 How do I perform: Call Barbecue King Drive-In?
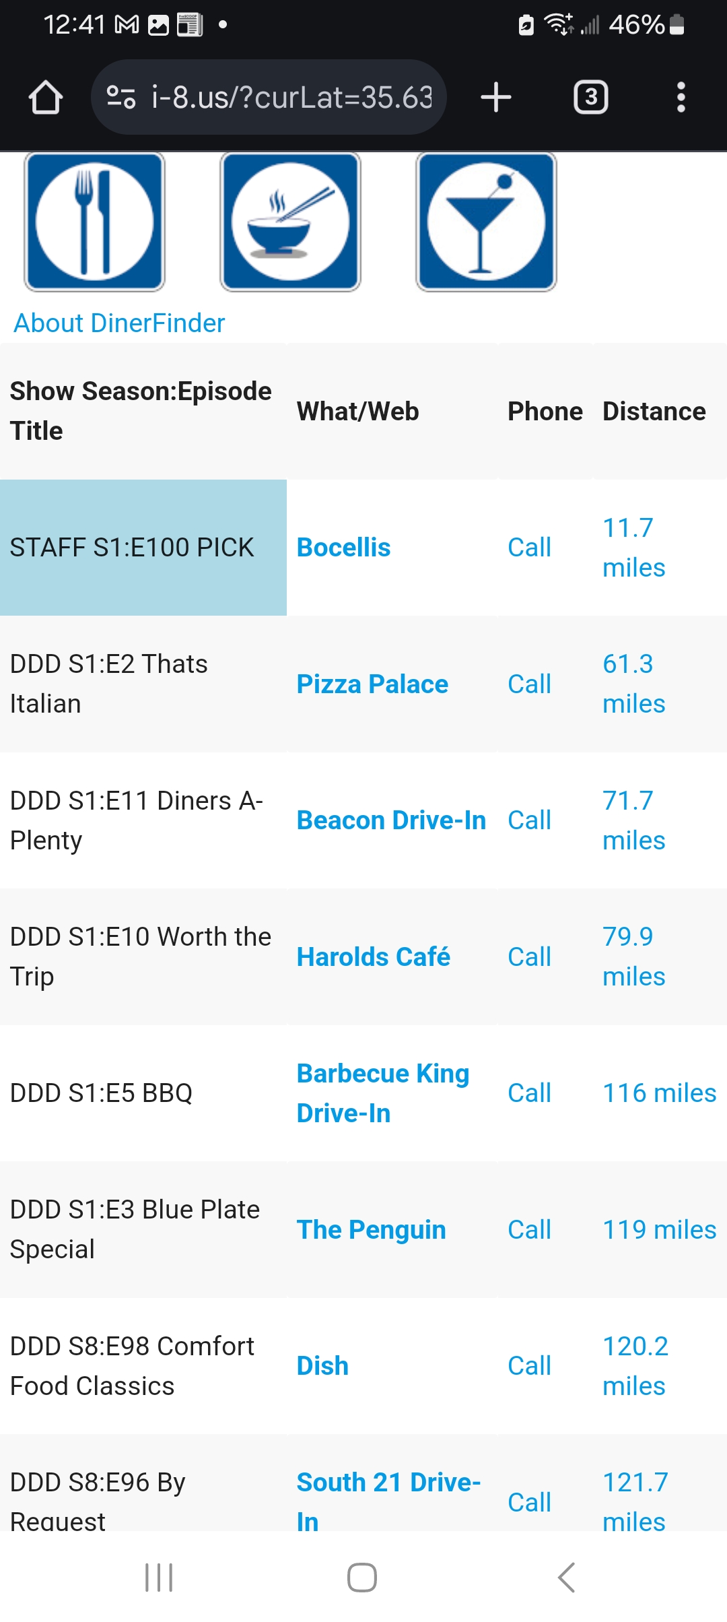(x=529, y=1093)
